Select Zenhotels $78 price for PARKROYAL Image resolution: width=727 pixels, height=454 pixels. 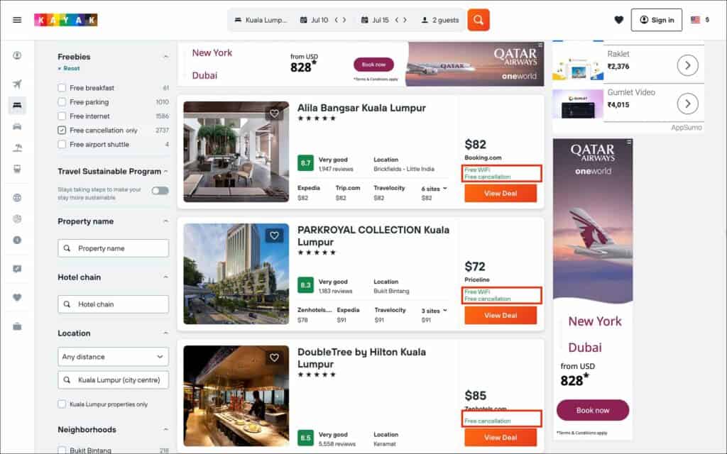click(x=314, y=314)
